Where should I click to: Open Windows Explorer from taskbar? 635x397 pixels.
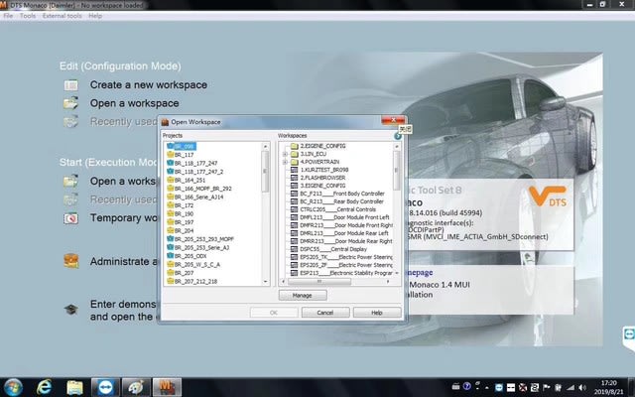click(x=74, y=388)
